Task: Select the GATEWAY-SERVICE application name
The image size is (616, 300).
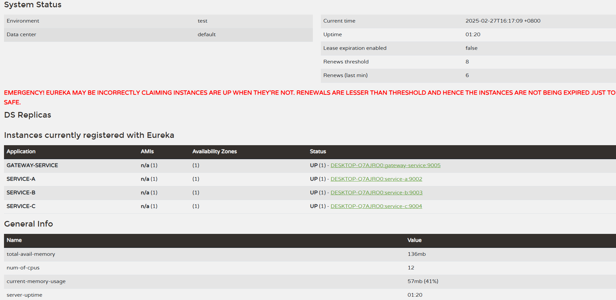Action: (32, 165)
